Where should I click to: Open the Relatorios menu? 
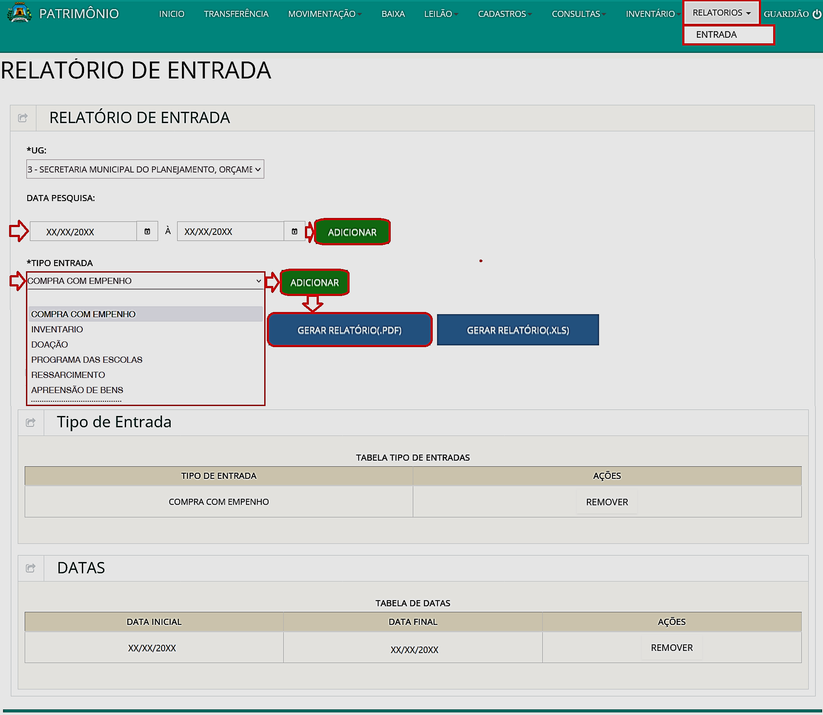pos(721,13)
